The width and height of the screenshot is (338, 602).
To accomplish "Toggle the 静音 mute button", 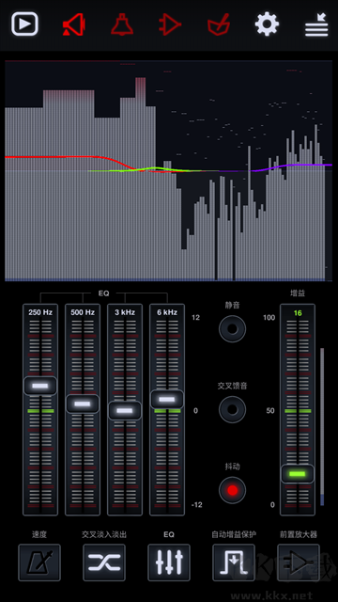I will coord(232,328).
